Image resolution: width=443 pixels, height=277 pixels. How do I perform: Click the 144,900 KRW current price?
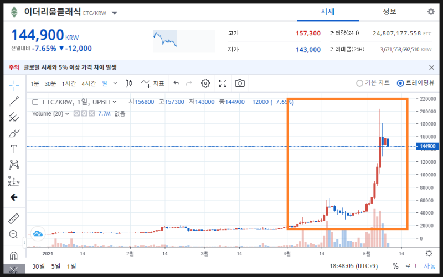45,35
